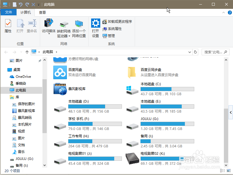
Task: Click the main pane scroll up arrow
Action: point(226,60)
